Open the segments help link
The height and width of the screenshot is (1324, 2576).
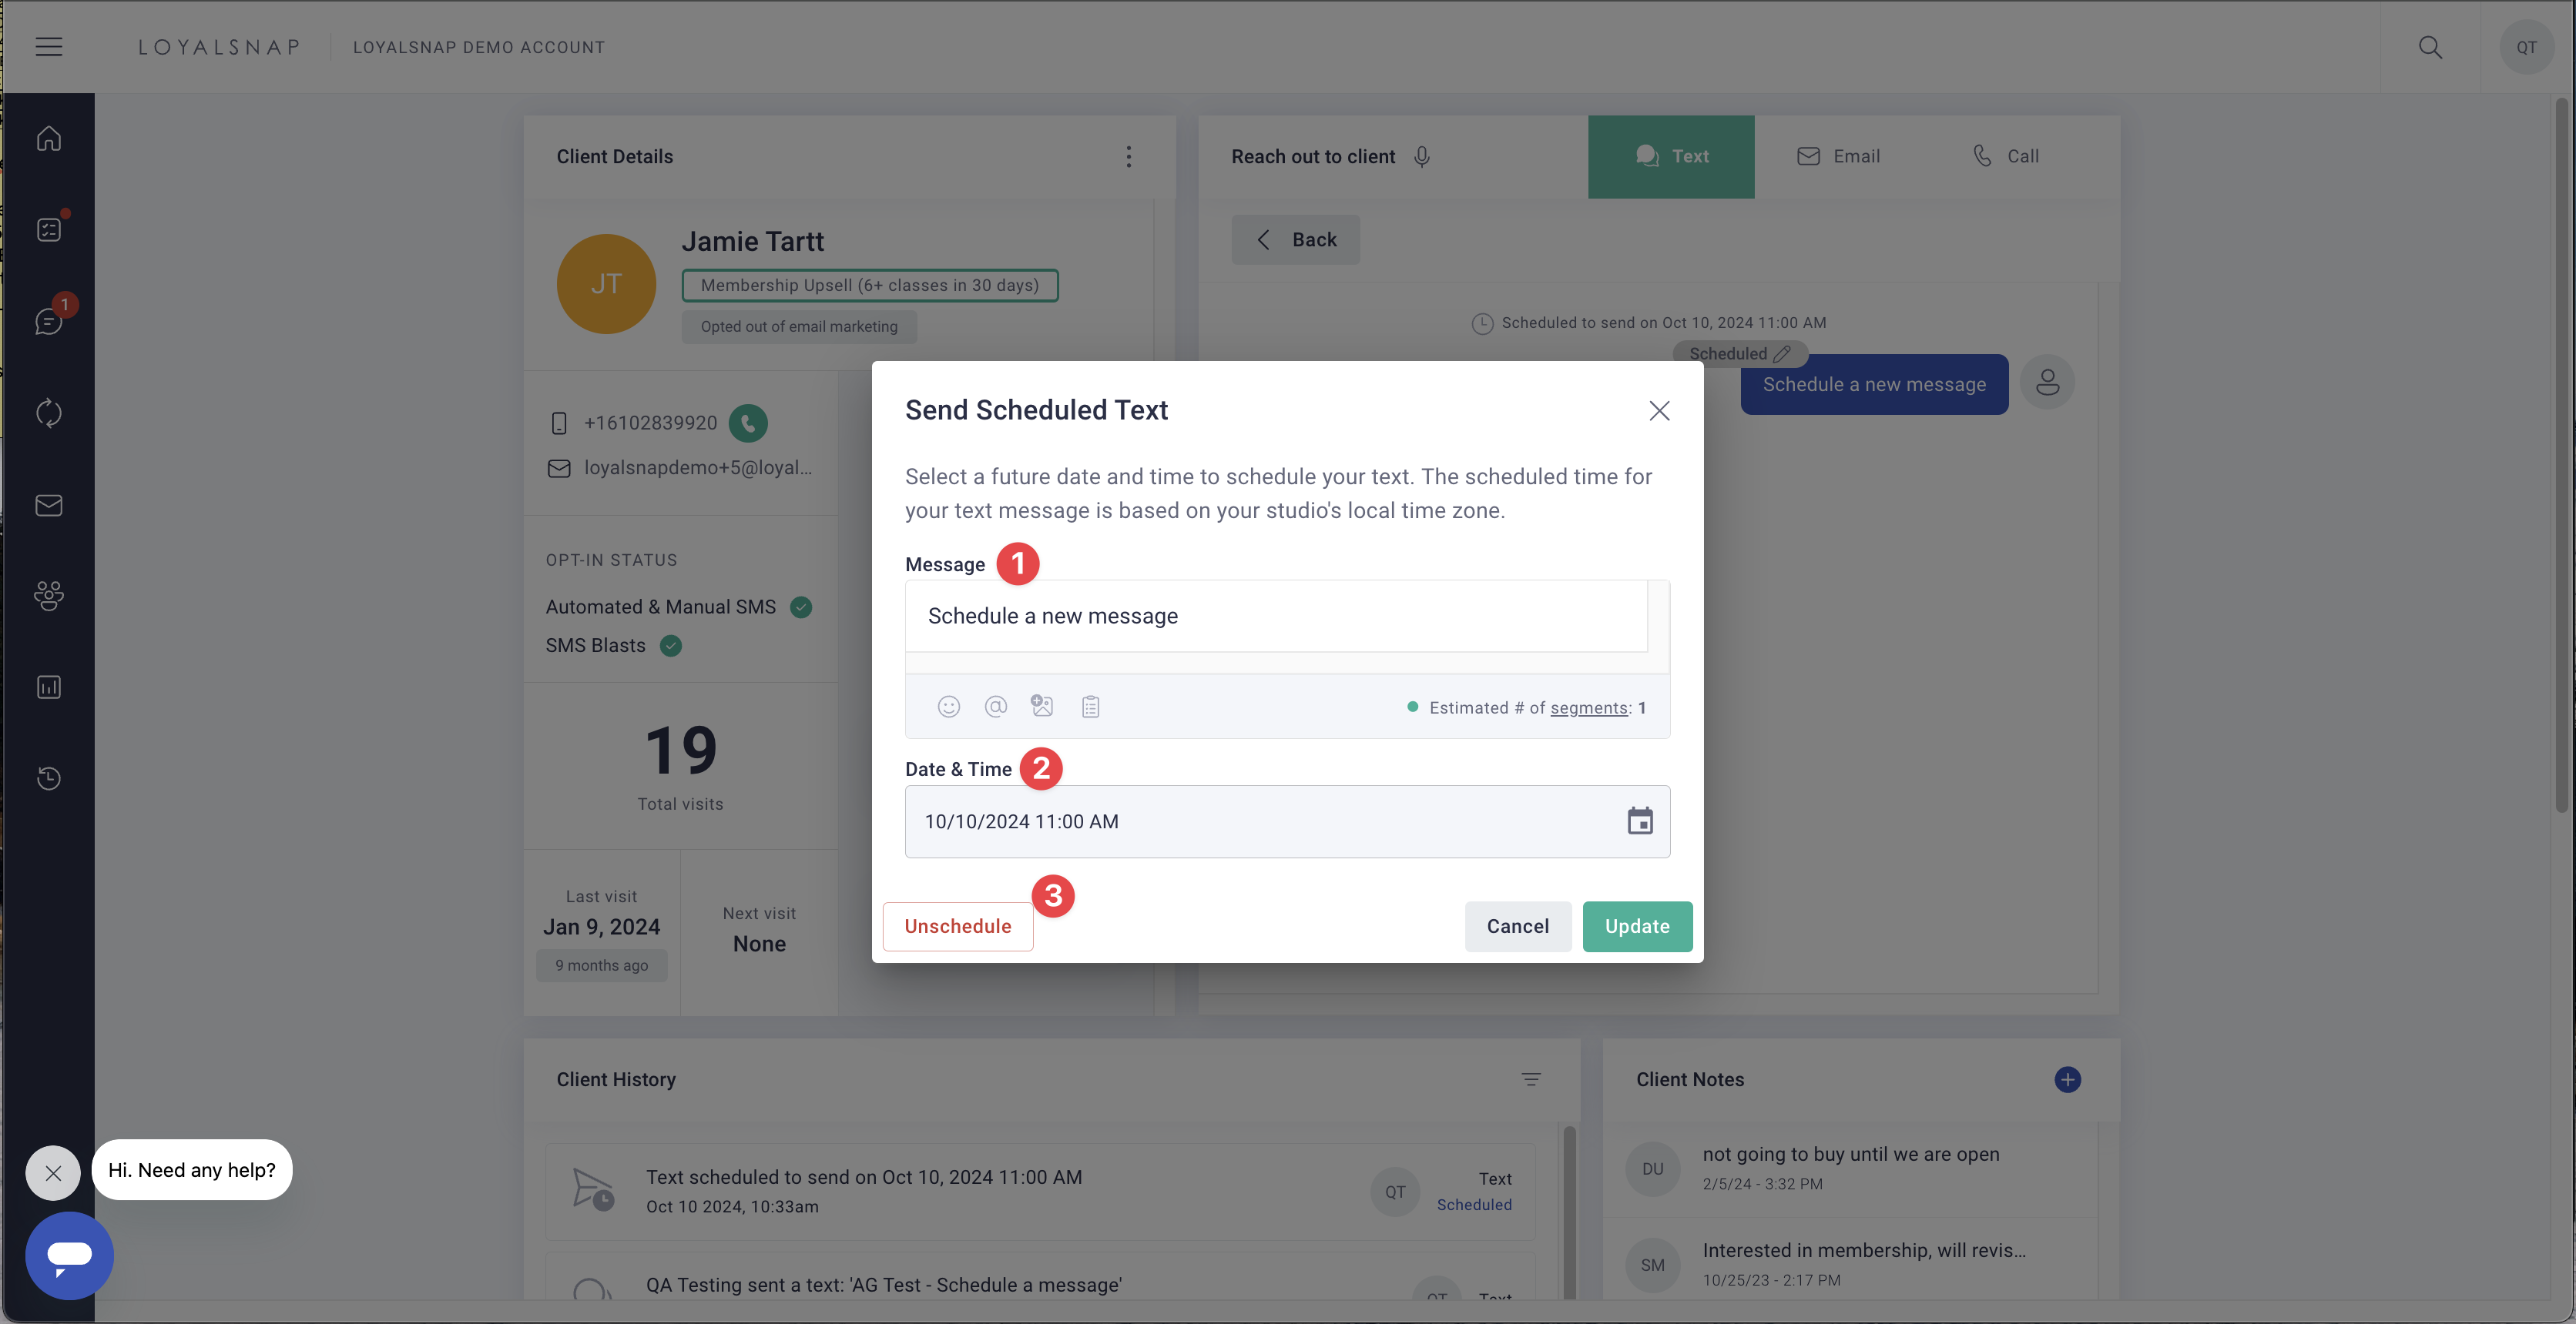click(x=1588, y=707)
